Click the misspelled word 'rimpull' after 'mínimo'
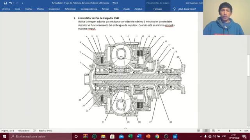 point(169,25)
